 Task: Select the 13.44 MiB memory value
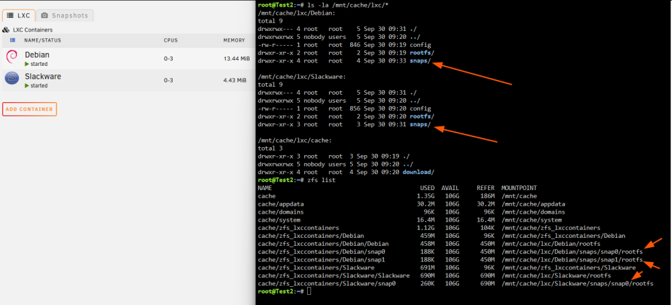[237, 58]
